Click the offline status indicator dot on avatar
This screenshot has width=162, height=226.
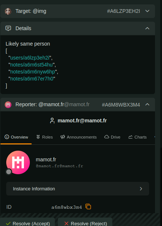[x=9, y=172]
